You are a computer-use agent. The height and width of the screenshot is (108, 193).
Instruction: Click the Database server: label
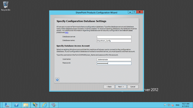(x=69, y=37)
